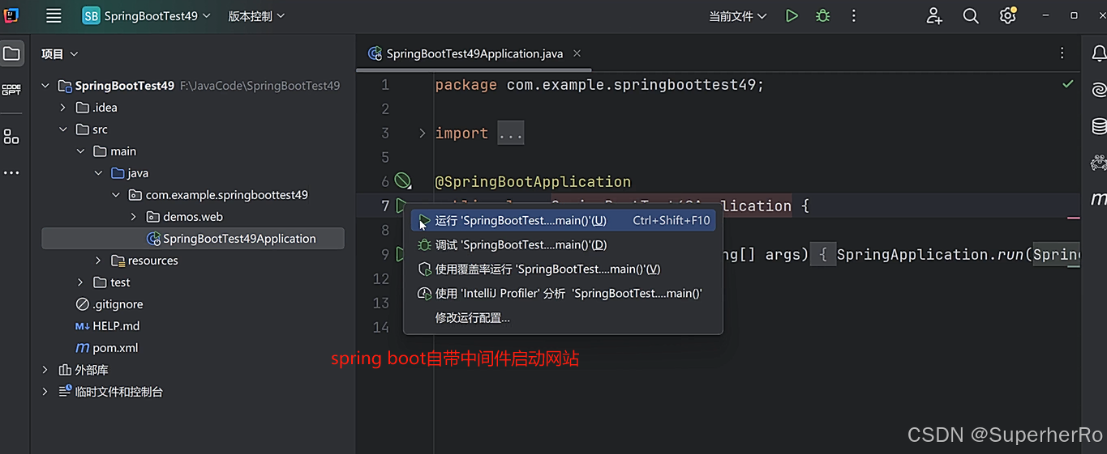The height and width of the screenshot is (454, 1107).
Task: Open the 项目 view dropdown
Action: tap(60, 54)
